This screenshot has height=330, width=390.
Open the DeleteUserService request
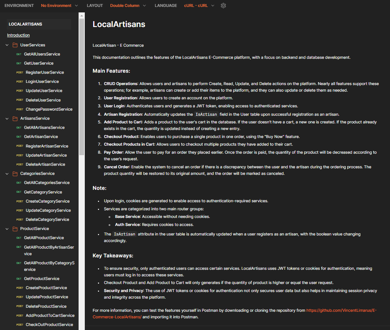click(x=43, y=100)
